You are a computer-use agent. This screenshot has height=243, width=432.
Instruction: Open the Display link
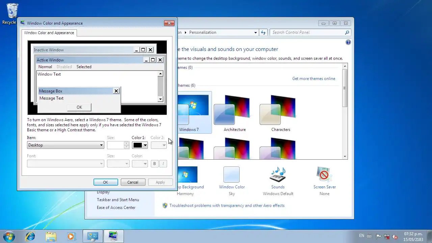tap(103, 192)
